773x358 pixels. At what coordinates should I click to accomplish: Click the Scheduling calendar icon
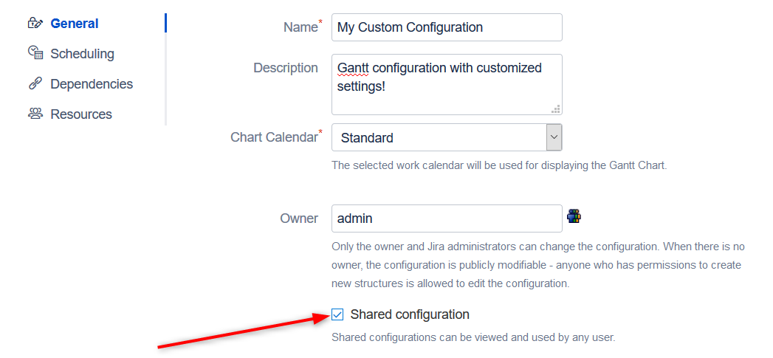(35, 53)
